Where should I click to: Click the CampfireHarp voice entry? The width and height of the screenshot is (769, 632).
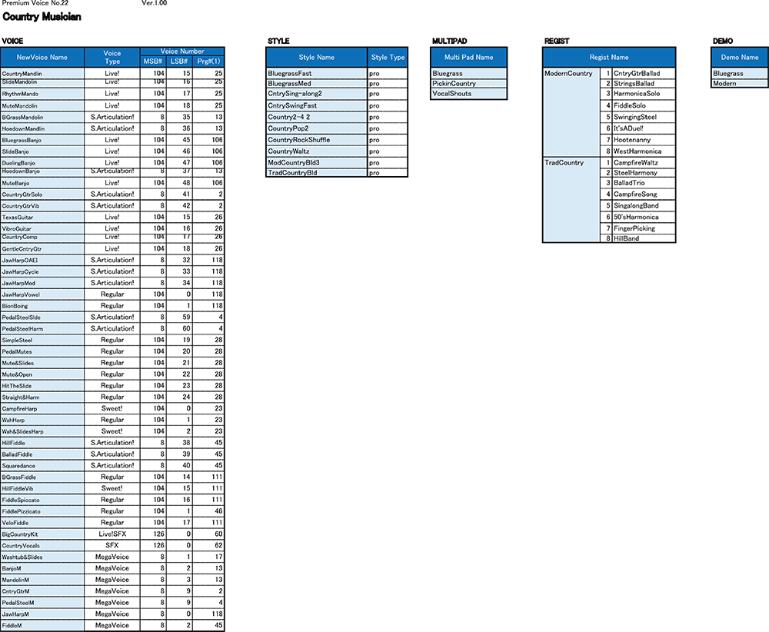click(42, 409)
